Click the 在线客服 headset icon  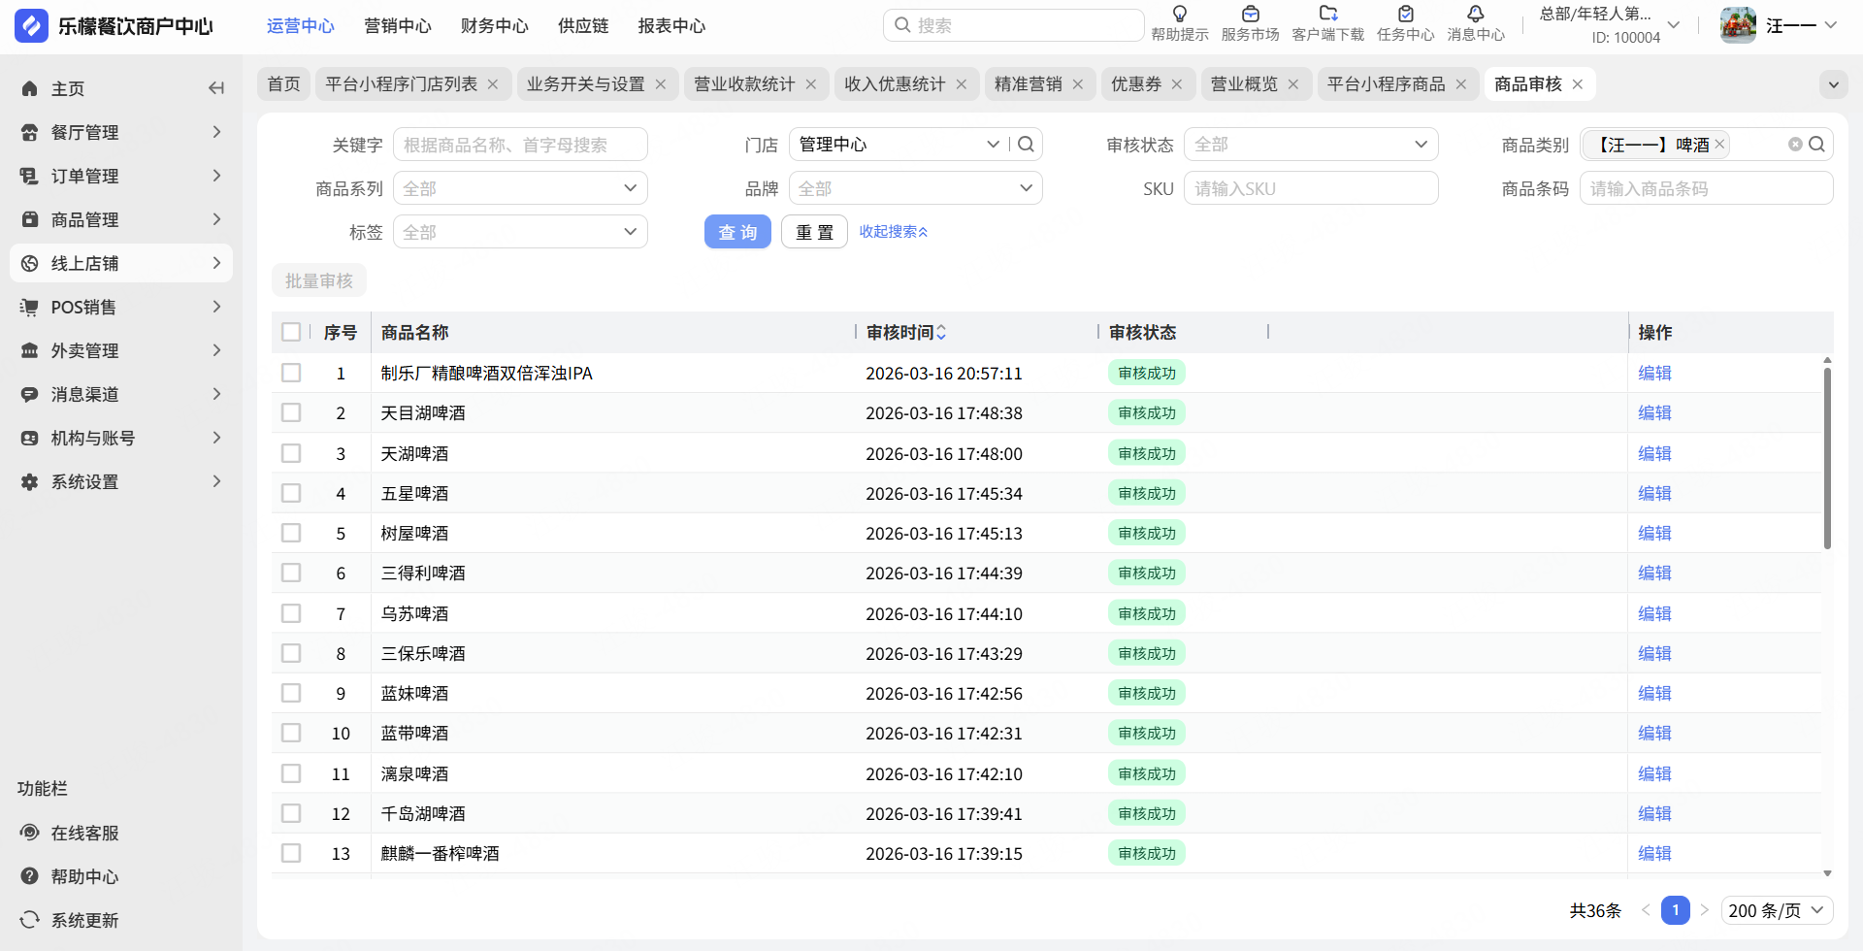[30, 833]
